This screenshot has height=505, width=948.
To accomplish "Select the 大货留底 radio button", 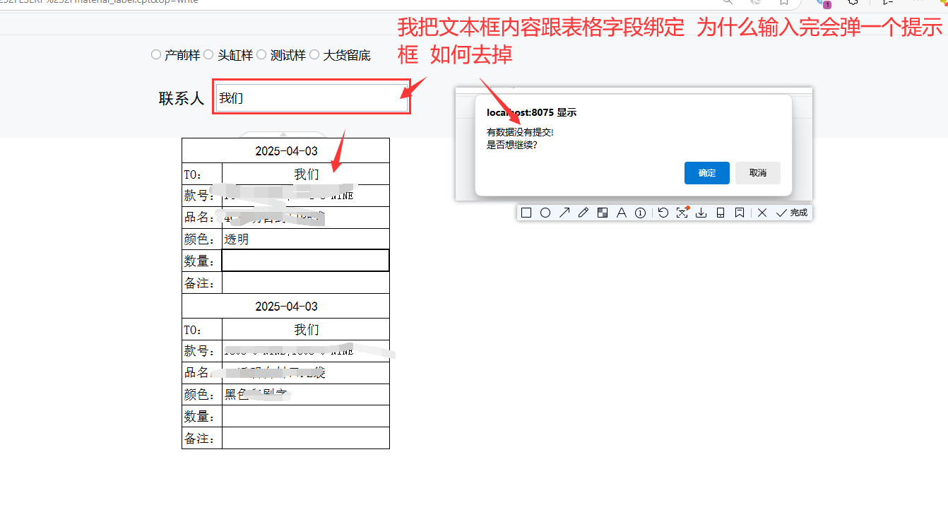I will pos(314,54).
